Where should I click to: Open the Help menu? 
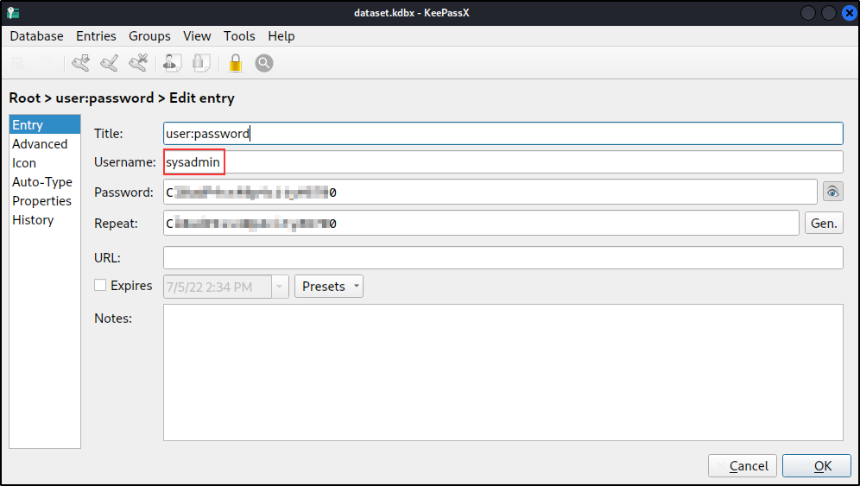(x=281, y=36)
